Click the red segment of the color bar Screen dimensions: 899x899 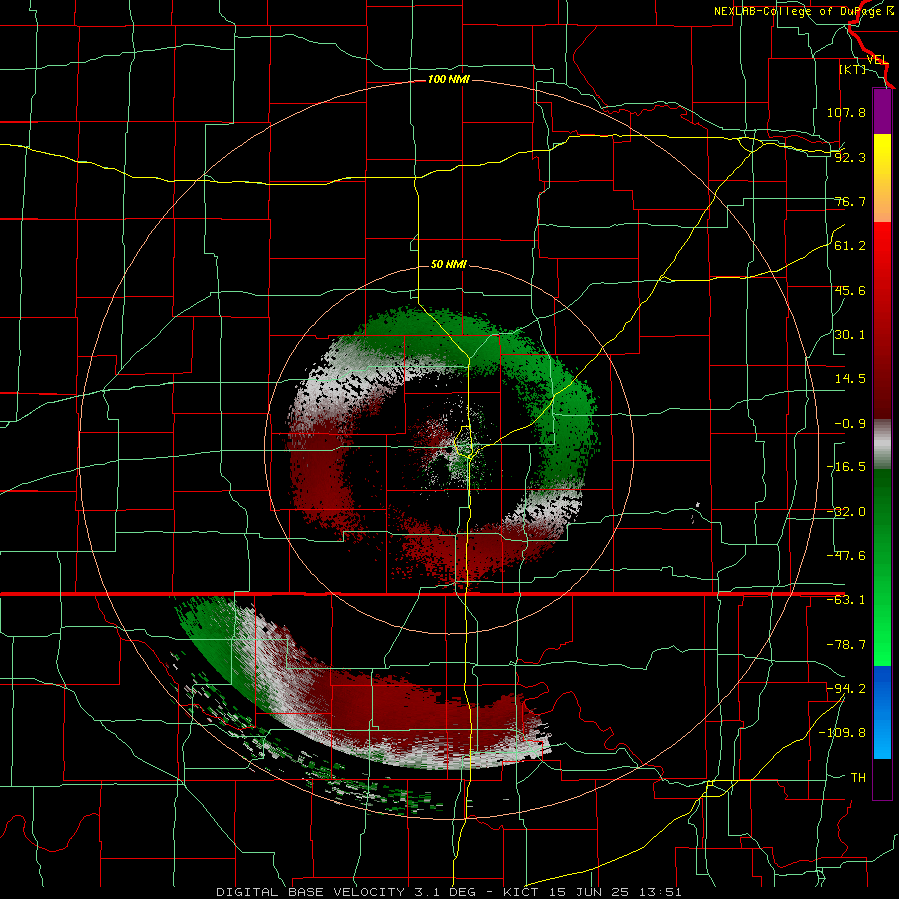[882, 320]
